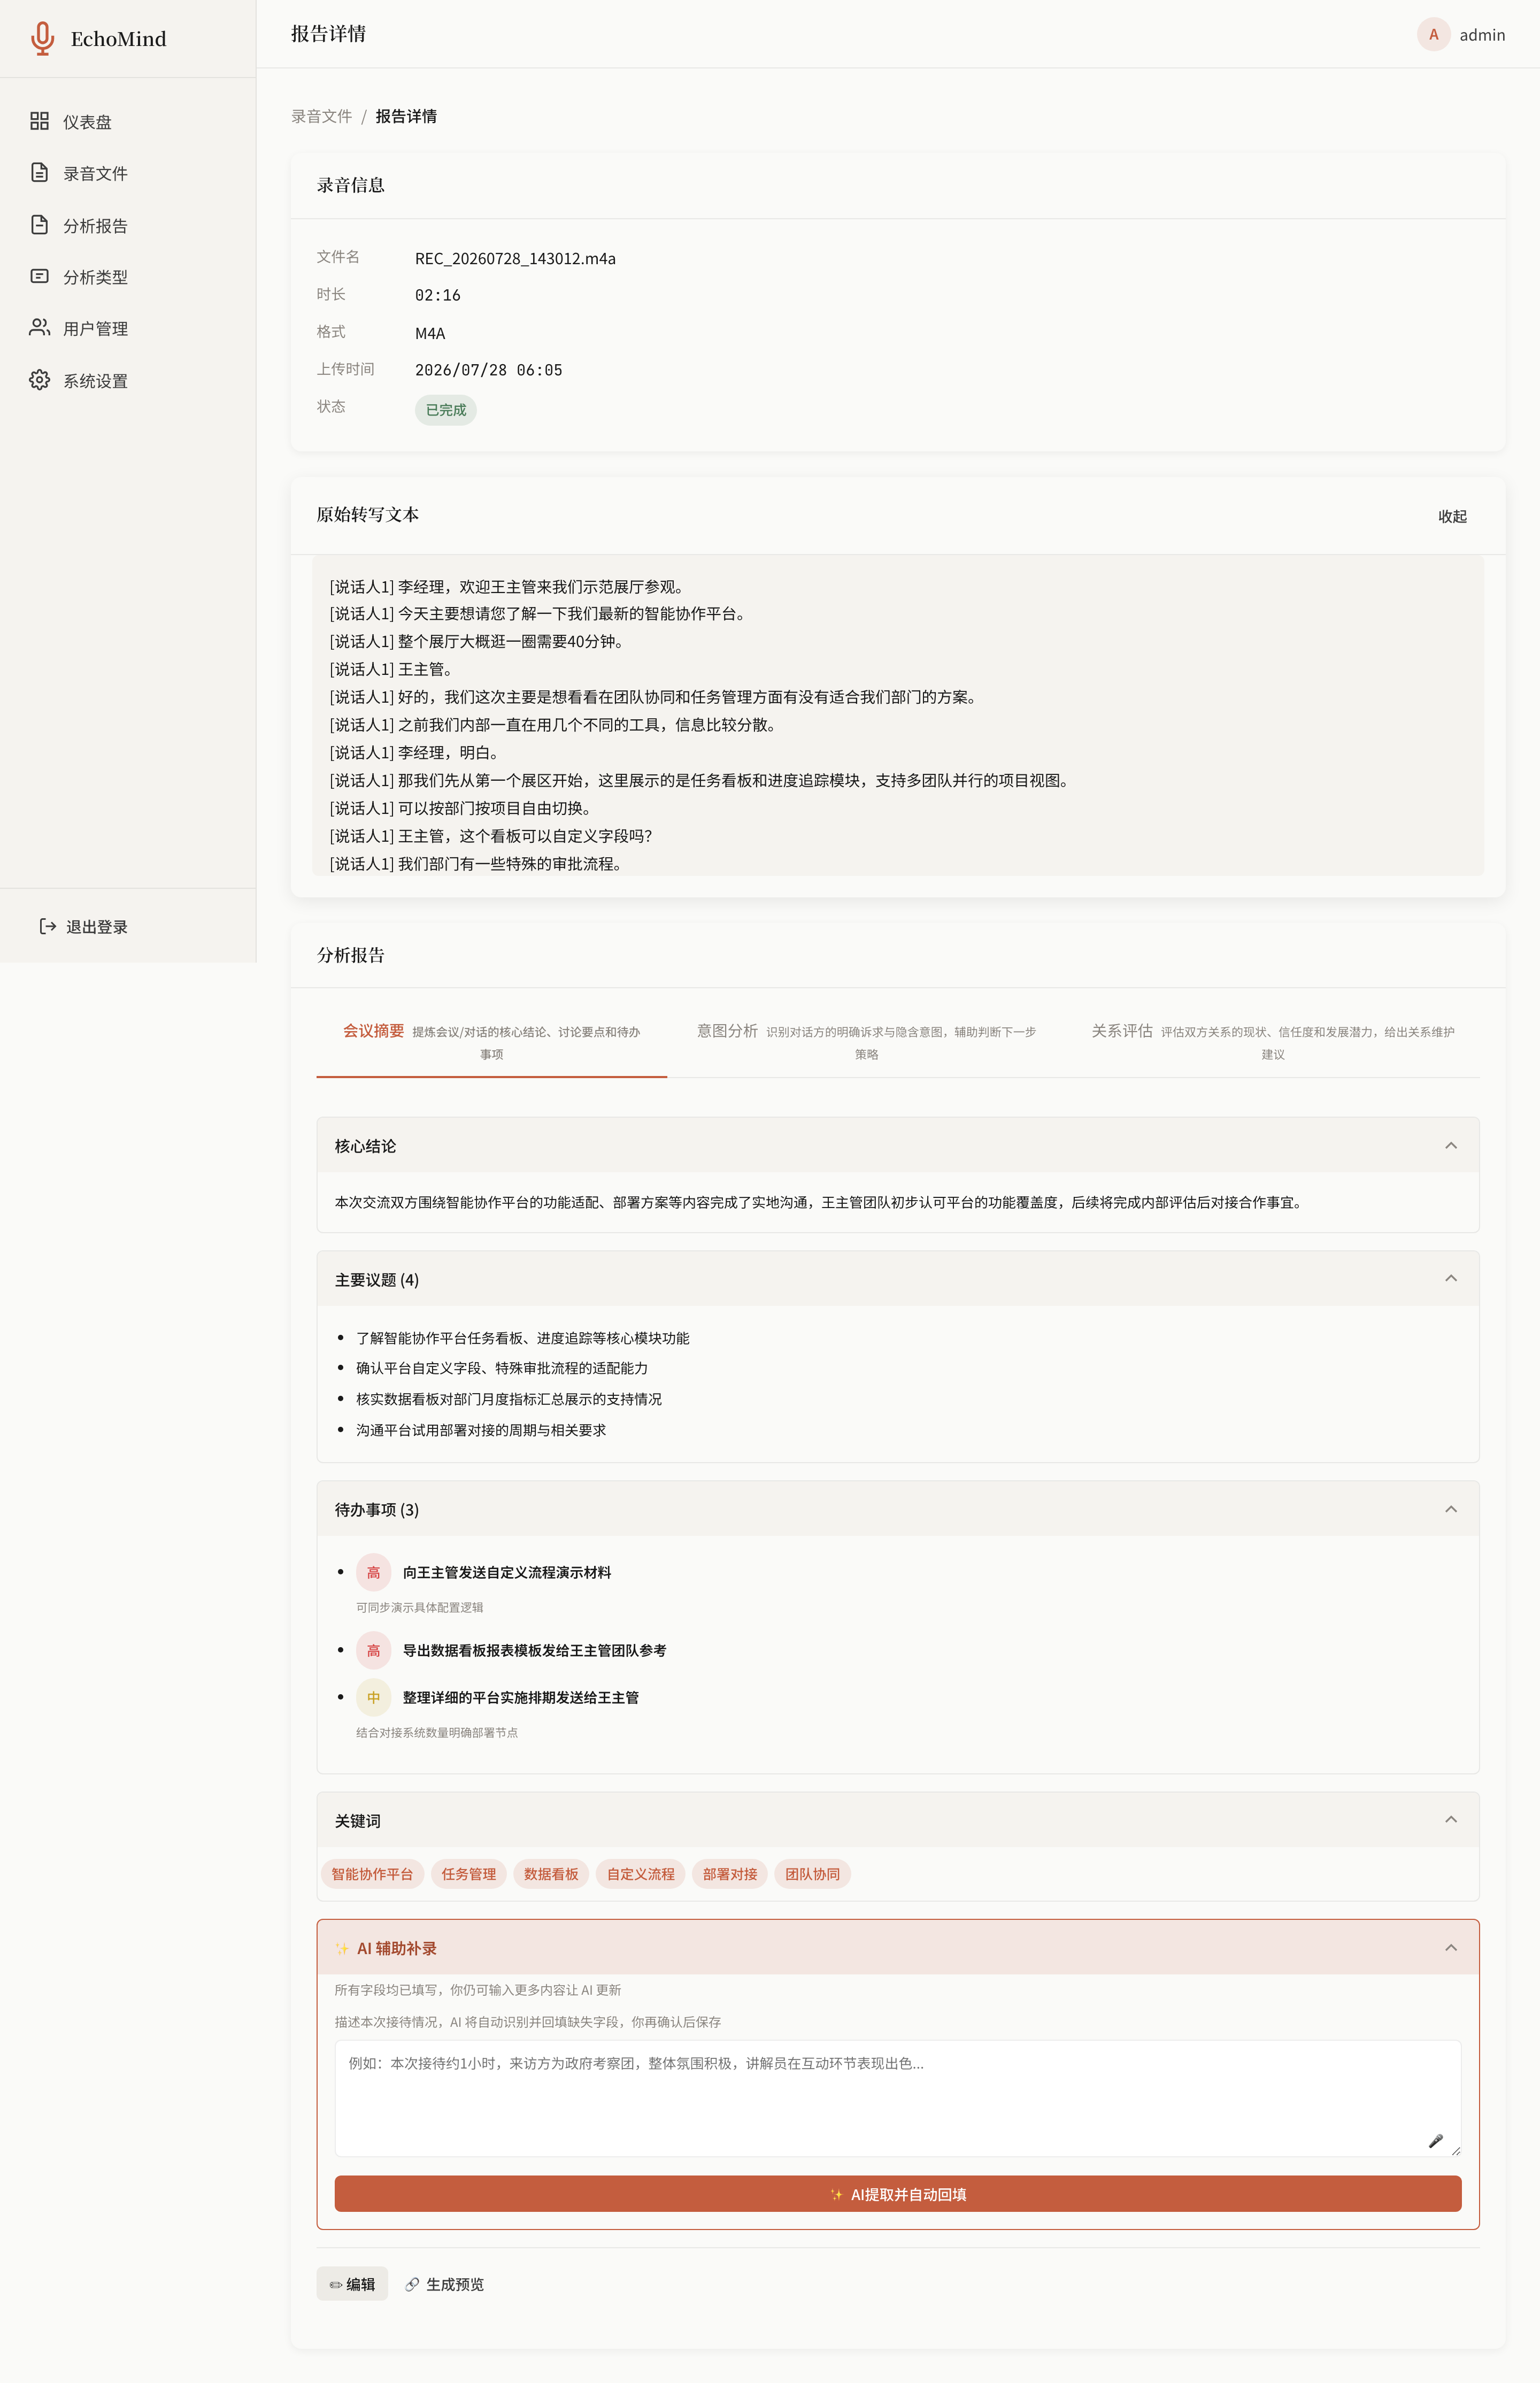Click topic 沟通平台试用部署对接的周期与相关要求
This screenshot has height=2383, width=1540.
(x=481, y=1430)
